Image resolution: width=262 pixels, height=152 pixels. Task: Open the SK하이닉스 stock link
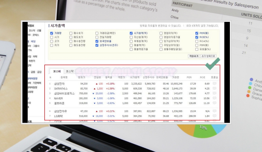pyautogui.click(x=61, y=89)
